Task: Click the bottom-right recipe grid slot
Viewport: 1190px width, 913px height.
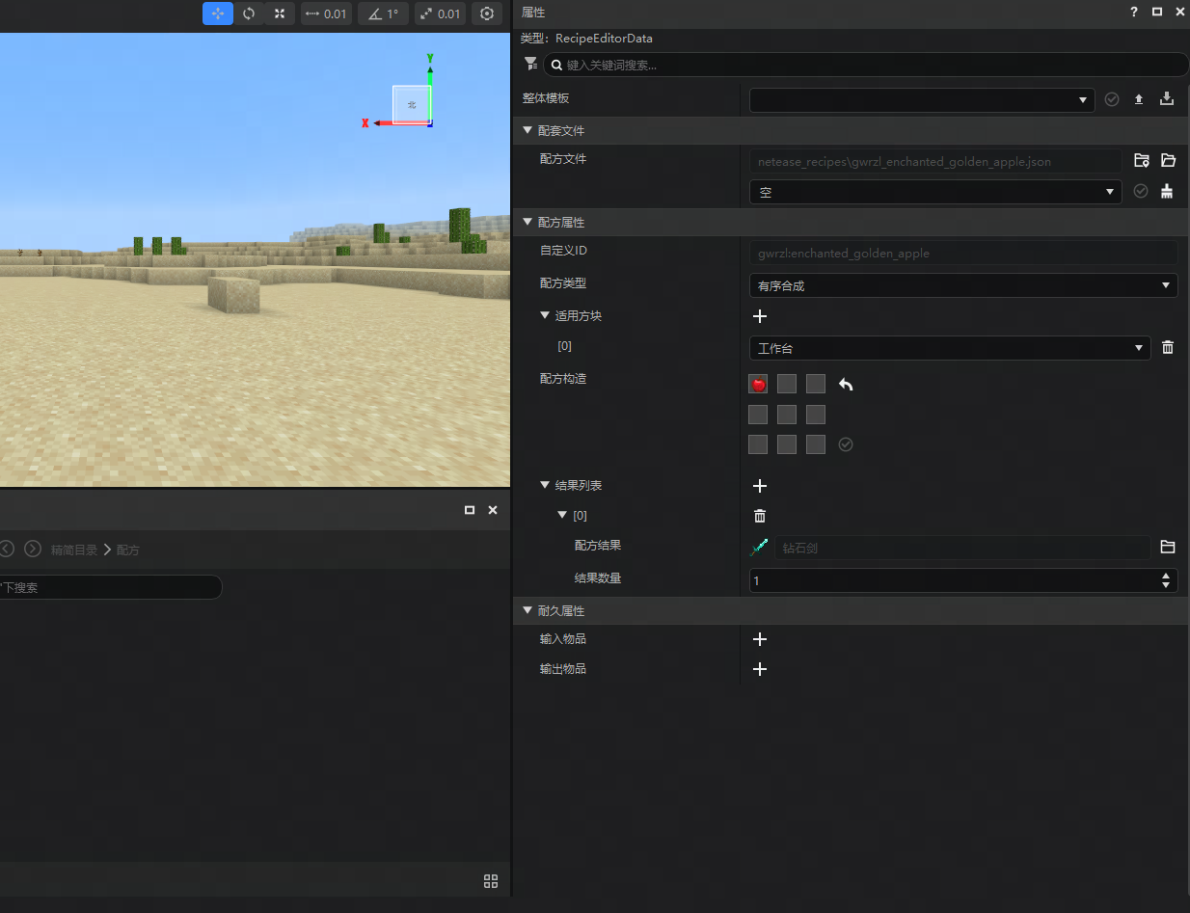Action: pos(816,444)
